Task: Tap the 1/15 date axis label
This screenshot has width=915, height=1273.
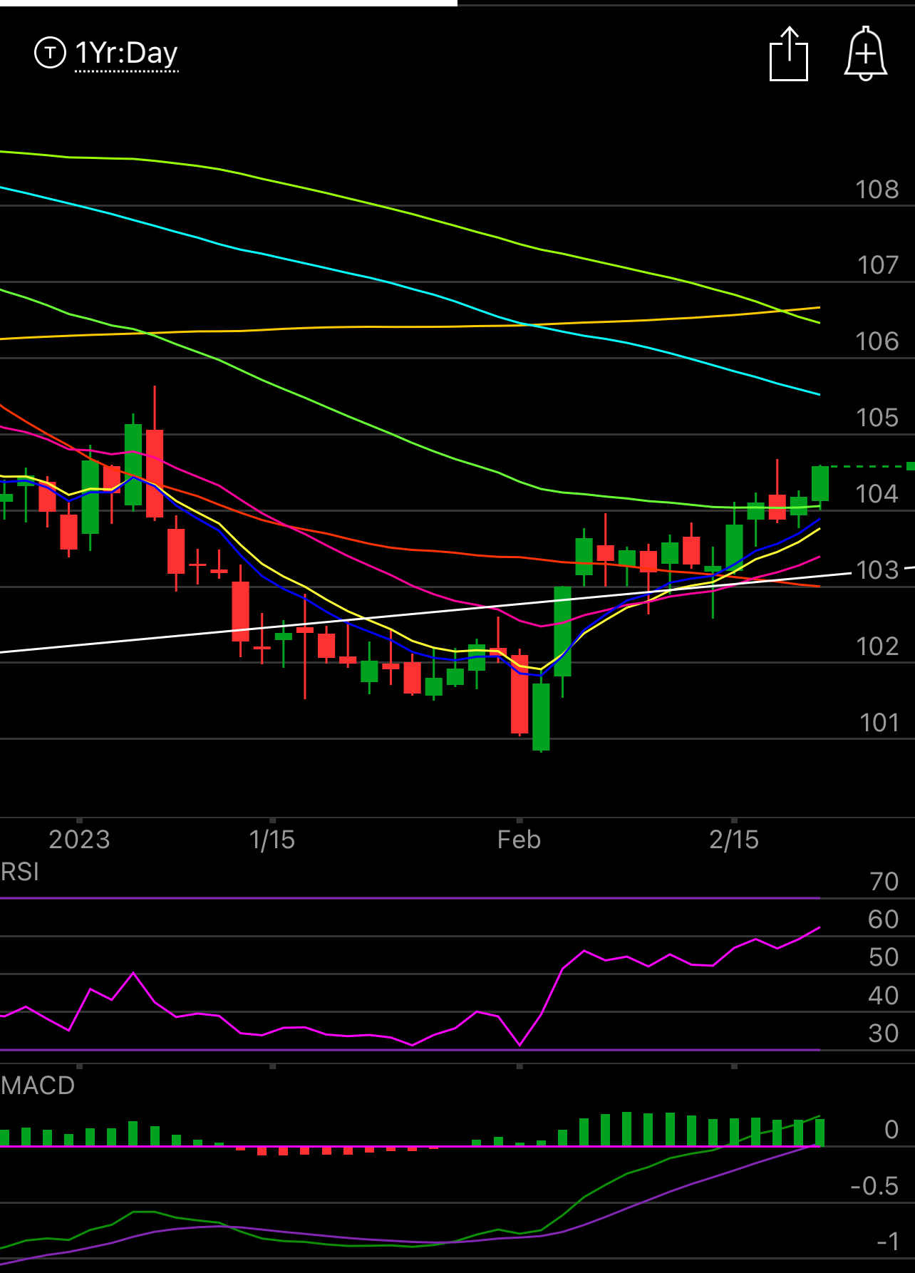Action: (x=272, y=840)
